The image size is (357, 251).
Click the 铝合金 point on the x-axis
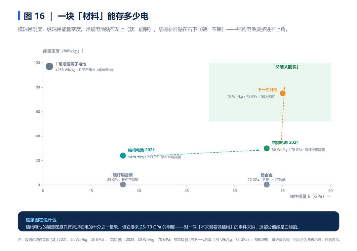[267, 185]
